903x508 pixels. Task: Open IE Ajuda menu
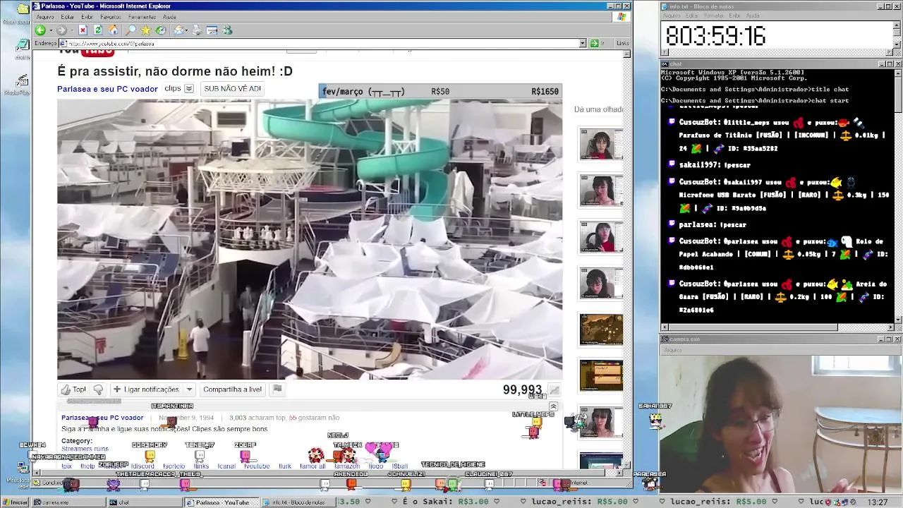click(170, 17)
